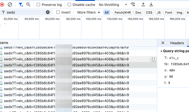Collapse the Query string parameters section
This screenshot has height=112, width=189.
click(x=161, y=51)
